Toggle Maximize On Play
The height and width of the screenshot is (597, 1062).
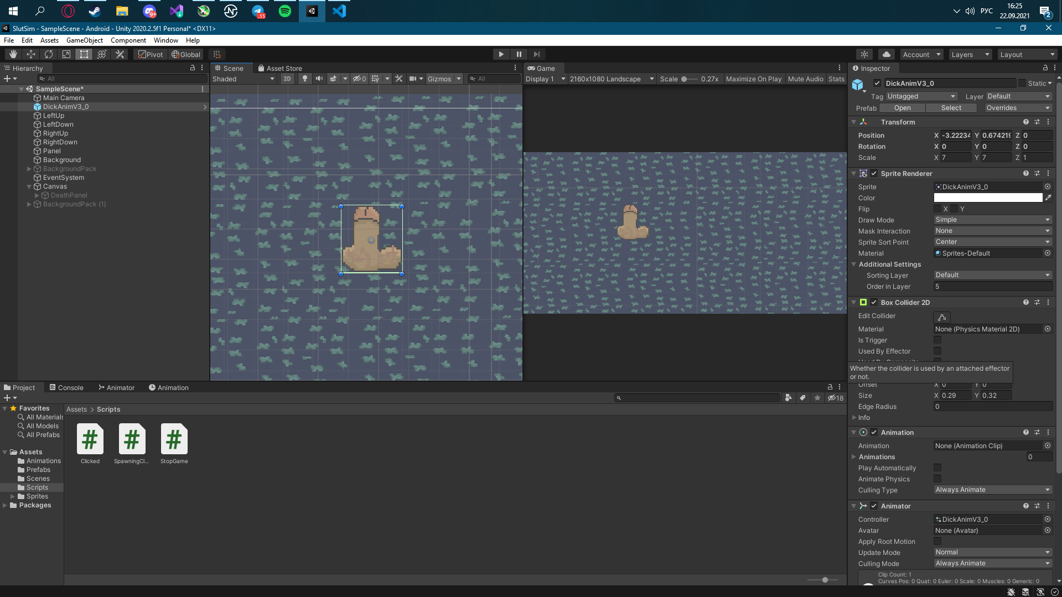coord(754,79)
